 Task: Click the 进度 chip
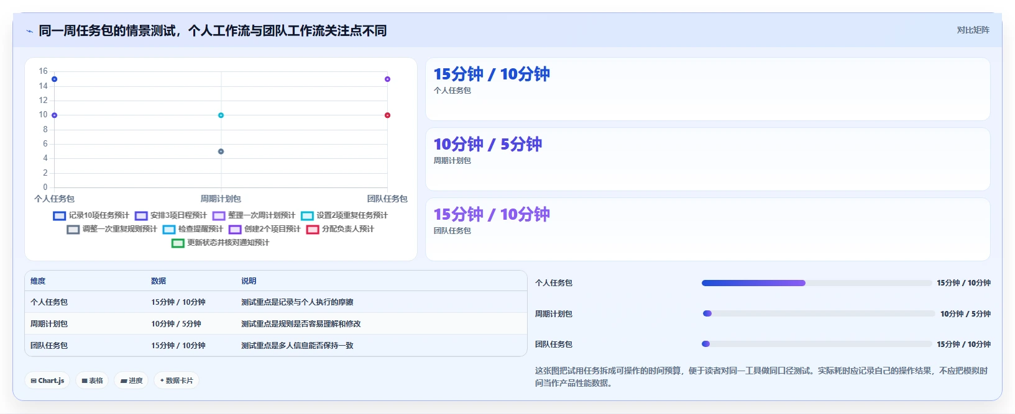(x=131, y=380)
